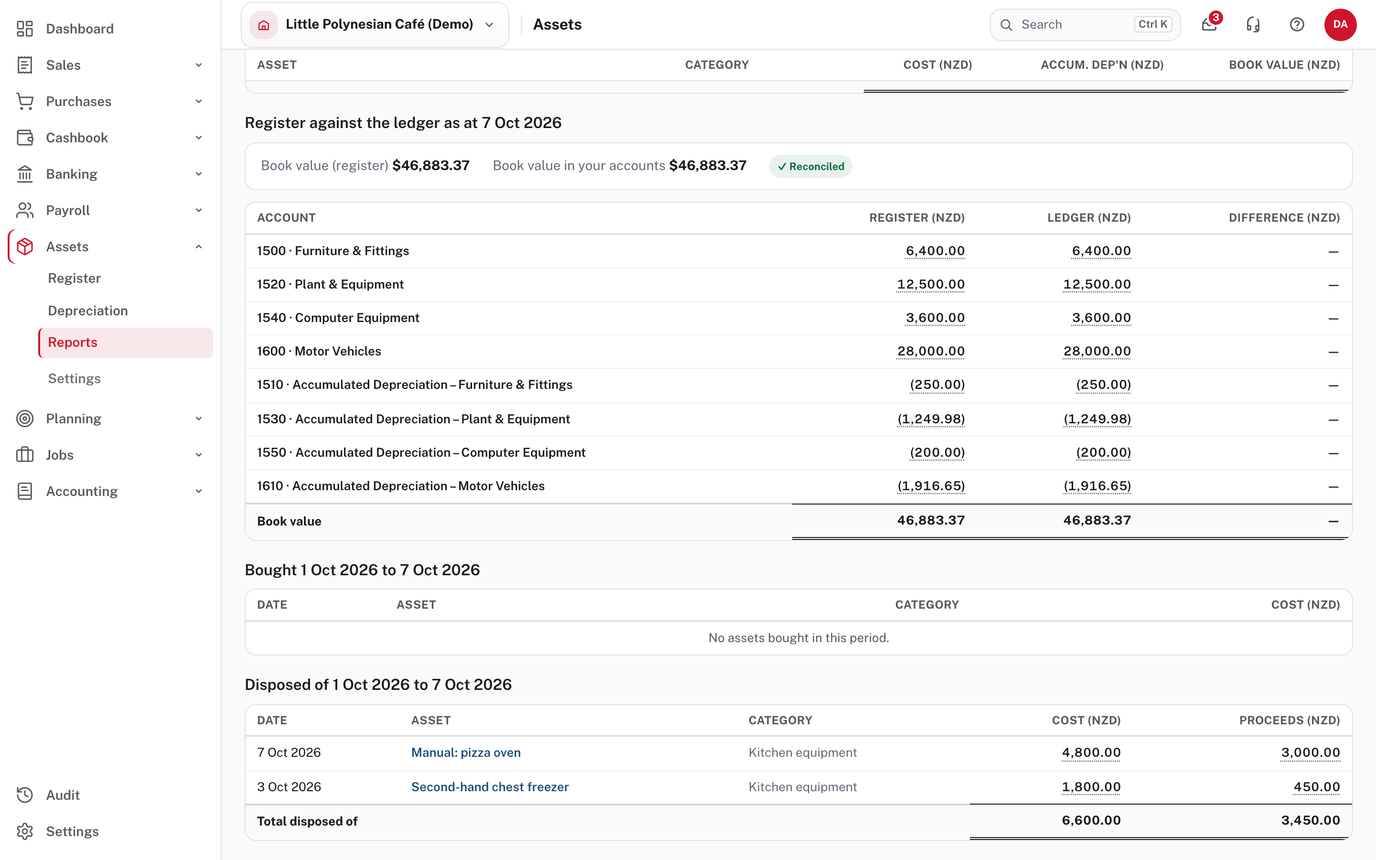Click the Motor Vehicles register amount 28,000.00
Screen dimensions: 1376x860
[931, 351]
